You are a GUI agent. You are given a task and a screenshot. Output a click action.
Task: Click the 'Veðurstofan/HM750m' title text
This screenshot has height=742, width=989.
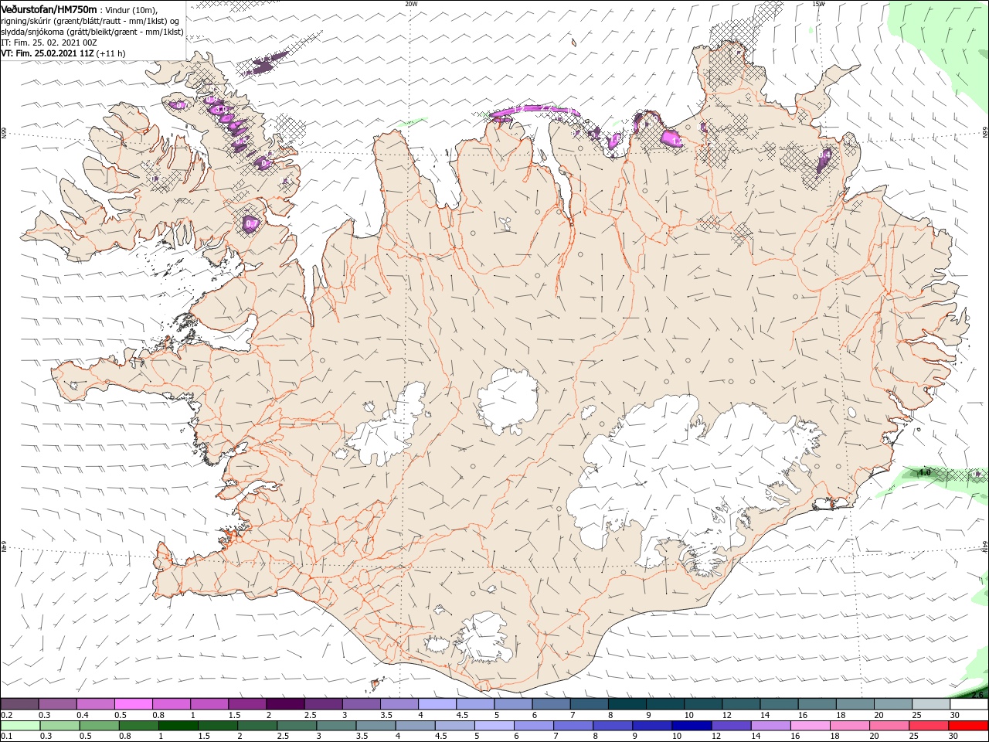click(49, 9)
